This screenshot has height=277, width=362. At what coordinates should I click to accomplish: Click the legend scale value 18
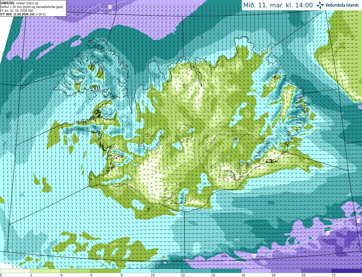pyautogui.click(x=273, y=275)
